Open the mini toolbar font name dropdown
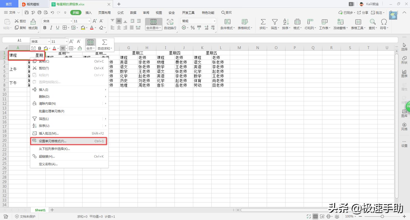 point(49,41)
